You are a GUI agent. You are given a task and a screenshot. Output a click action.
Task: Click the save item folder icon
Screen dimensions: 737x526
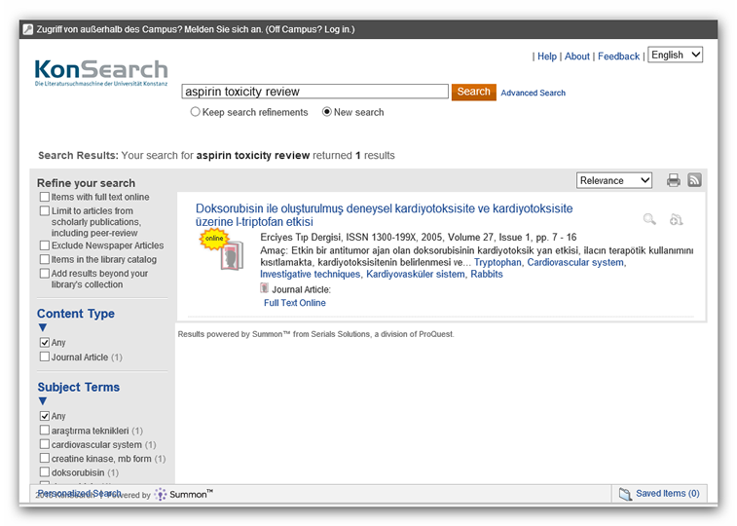point(677,220)
